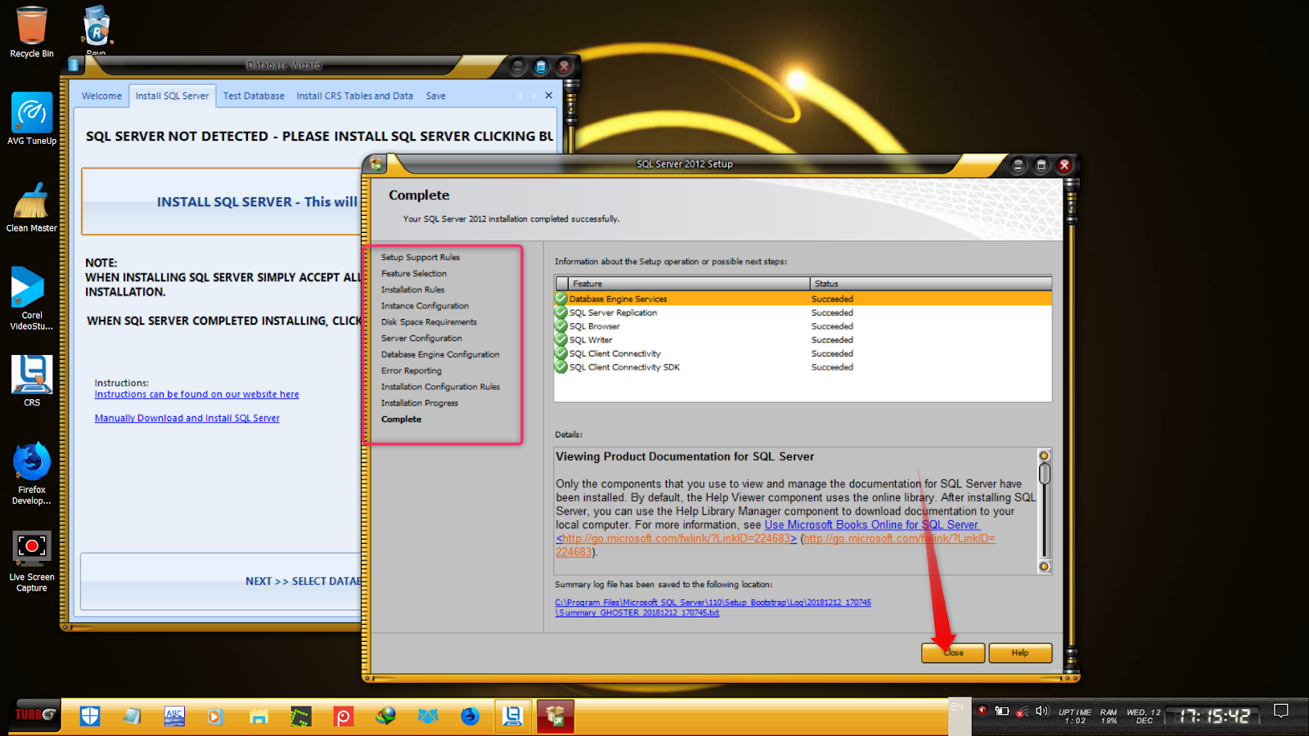Viewport: 1309px width, 736px height.
Task: Open Install CRS Tables and Data tab
Action: pos(354,96)
